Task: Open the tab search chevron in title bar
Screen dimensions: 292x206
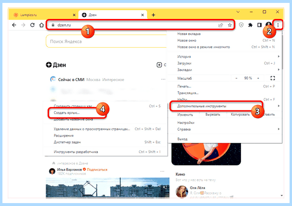Action: tap(238, 12)
